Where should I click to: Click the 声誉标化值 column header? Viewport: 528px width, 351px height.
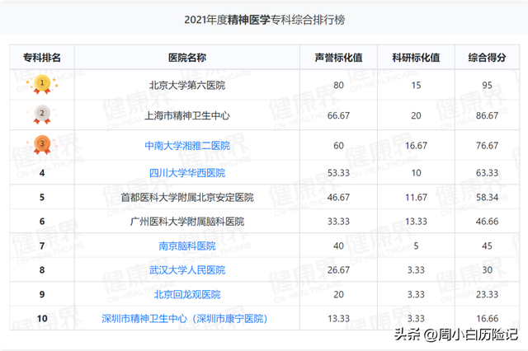(x=338, y=58)
